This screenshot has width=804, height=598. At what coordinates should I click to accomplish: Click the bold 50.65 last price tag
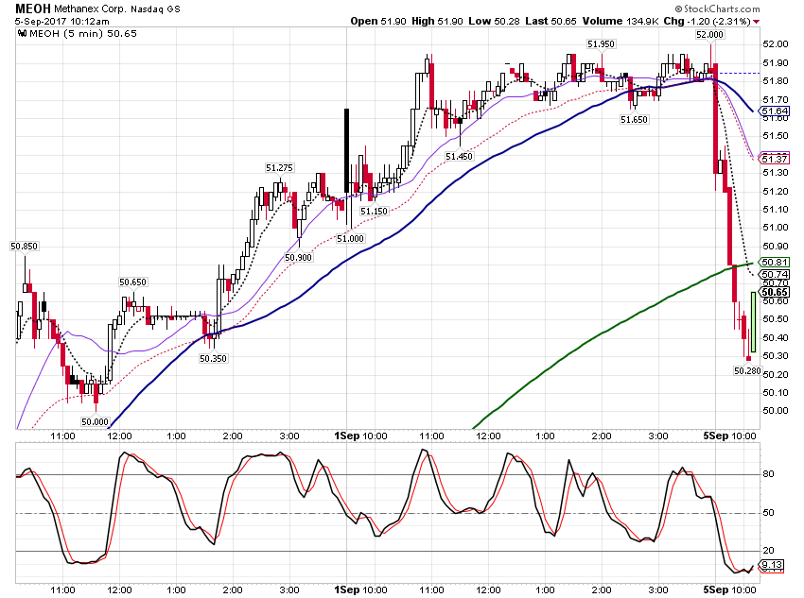[775, 292]
